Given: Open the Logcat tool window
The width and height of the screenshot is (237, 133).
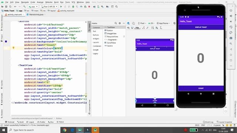Looking at the screenshot, I should coord(30,122).
